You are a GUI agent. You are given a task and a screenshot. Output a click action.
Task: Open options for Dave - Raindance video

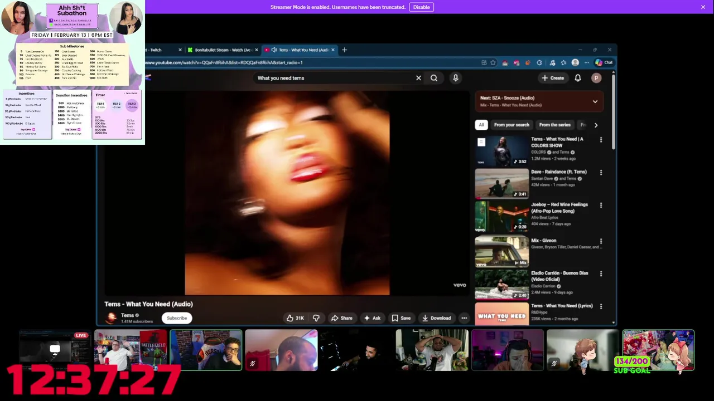[x=601, y=173]
